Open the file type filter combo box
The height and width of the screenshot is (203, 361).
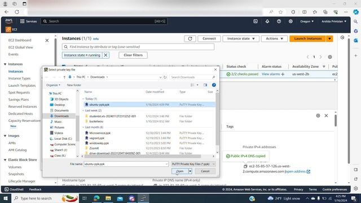(x=193, y=164)
